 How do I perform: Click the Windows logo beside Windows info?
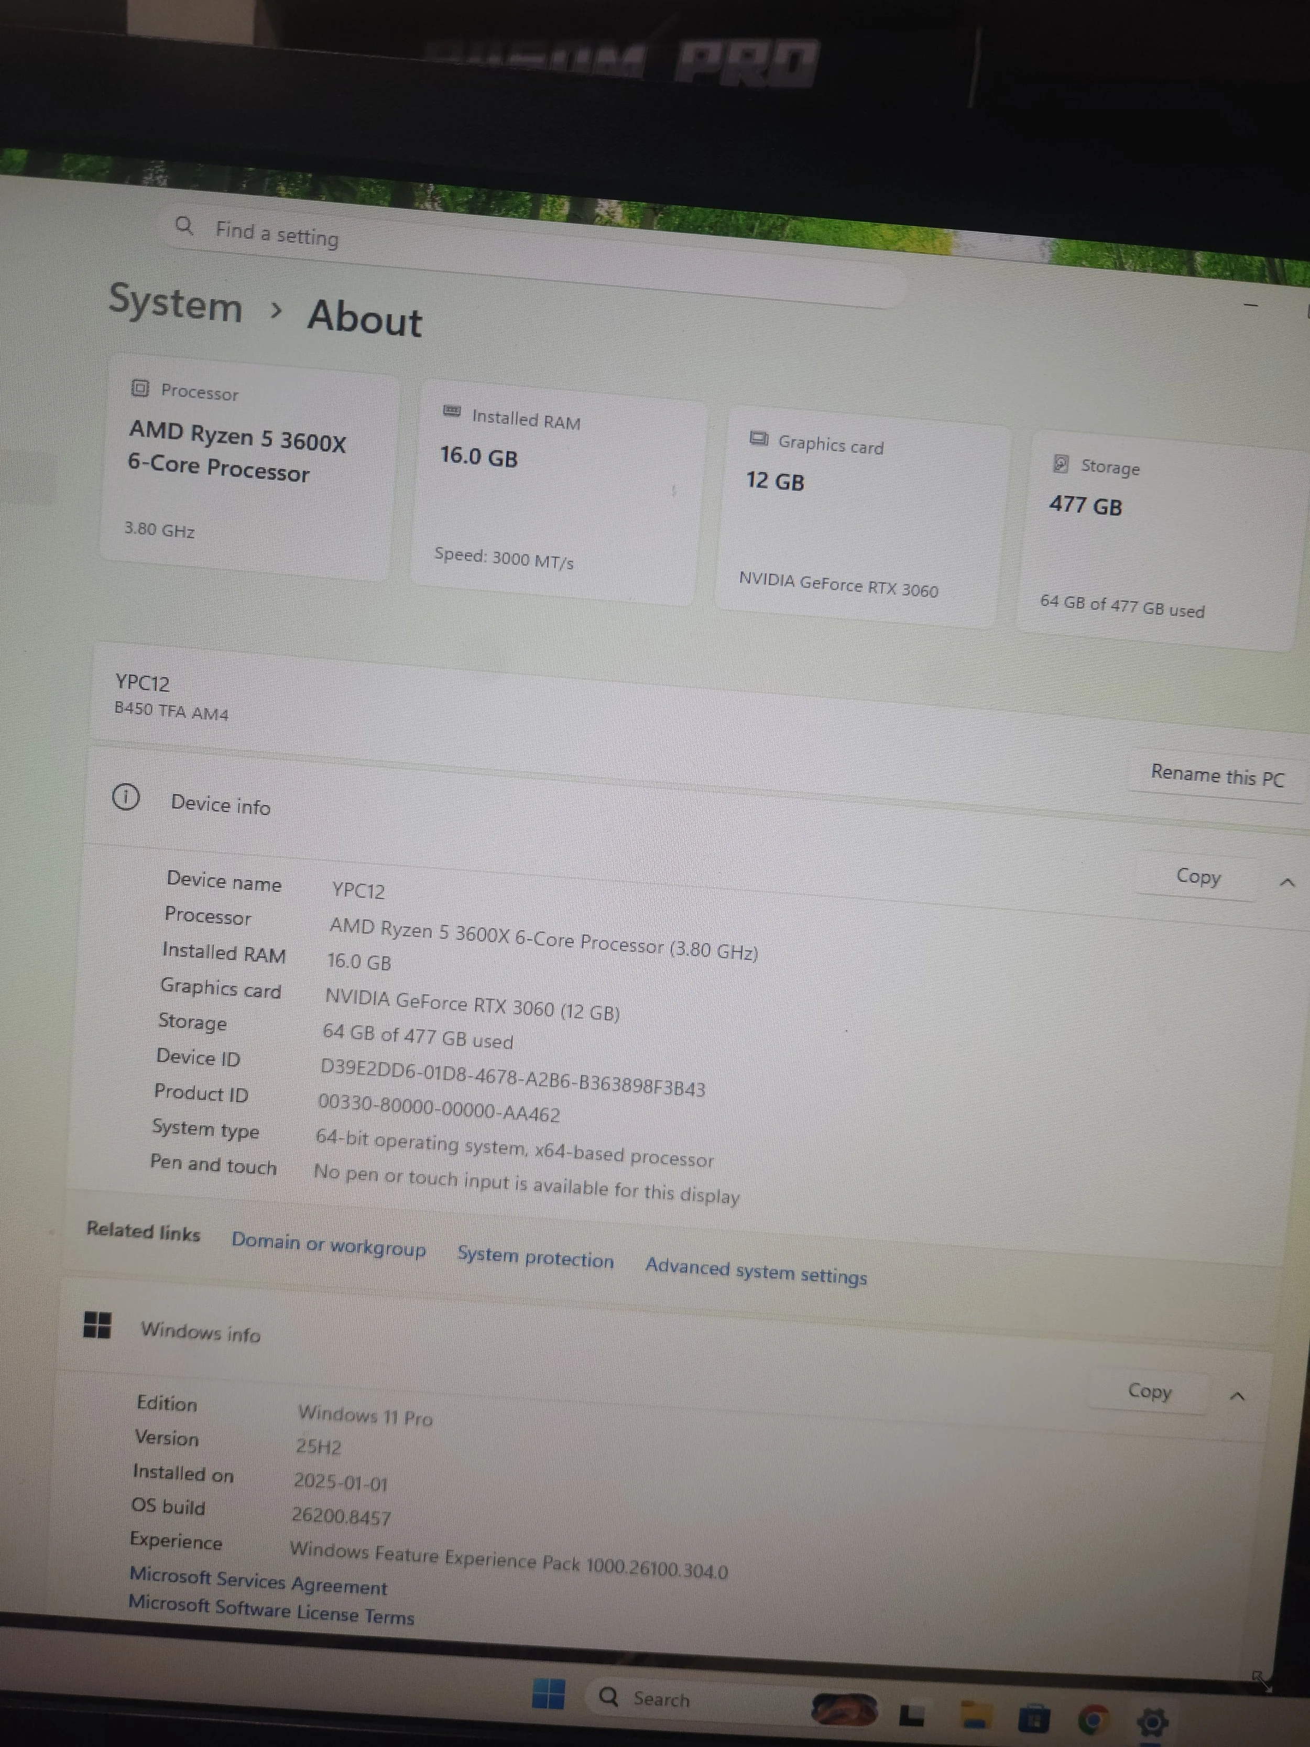pyautogui.click(x=97, y=1325)
